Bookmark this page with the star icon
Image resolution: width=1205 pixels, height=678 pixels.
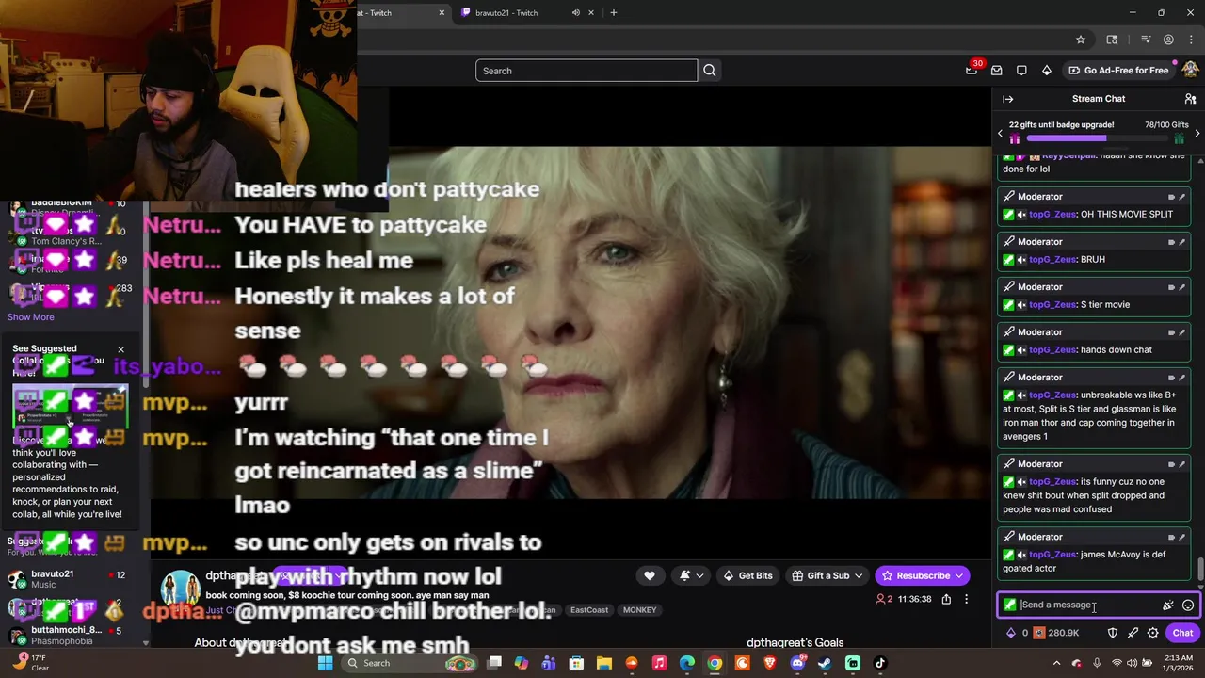coord(1081,40)
